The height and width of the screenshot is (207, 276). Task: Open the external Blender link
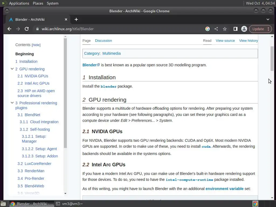91,65
